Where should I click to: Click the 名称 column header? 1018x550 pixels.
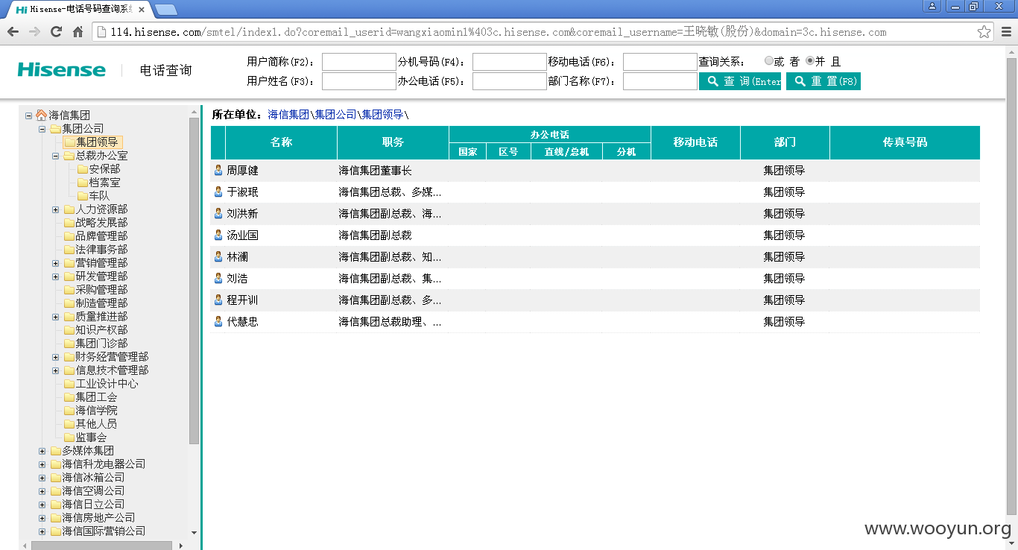pyautogui.click(x=281, y=142)
